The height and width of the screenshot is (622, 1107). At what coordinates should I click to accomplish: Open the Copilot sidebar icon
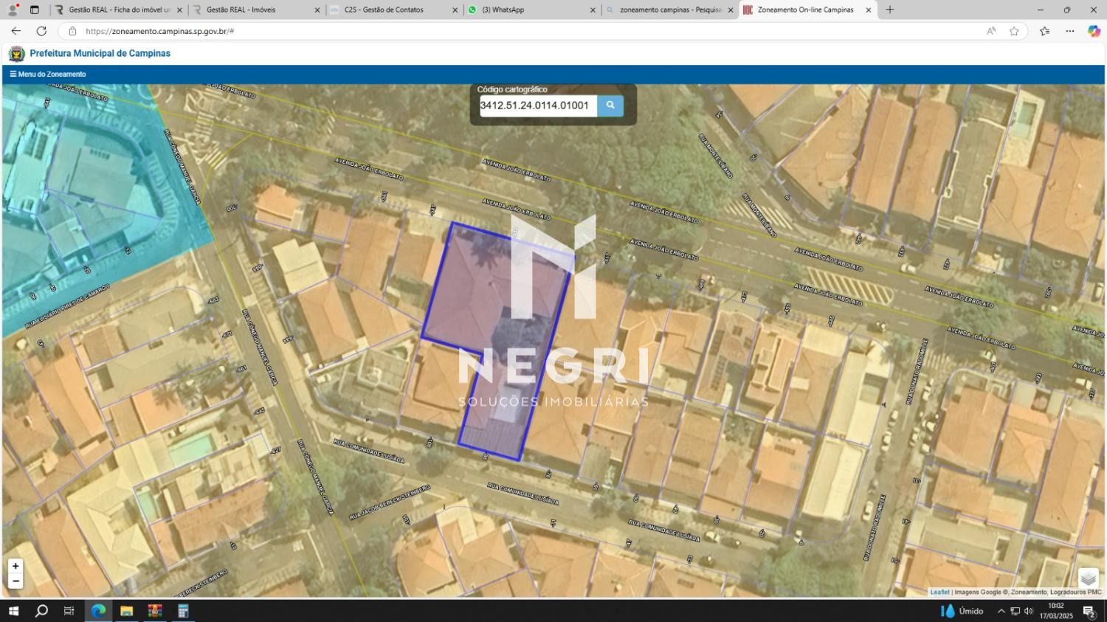pos(1094,31)
